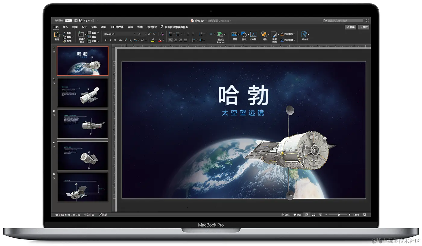Select slide 3 thumbnail in the sidebar
The height and width of the screenshot is (246, 422).
(82, 124)
